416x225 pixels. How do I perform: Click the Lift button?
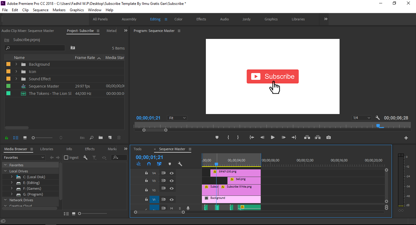(x=307, y=137)
